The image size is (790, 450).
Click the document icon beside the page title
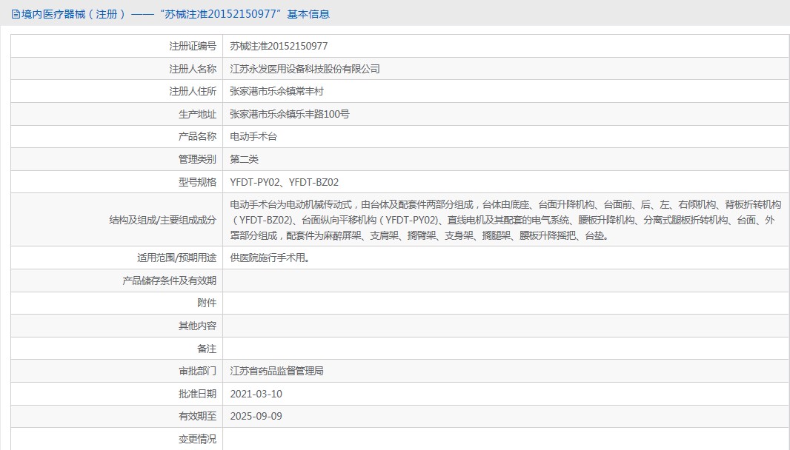pyautogui.click(x=16, y=14)
